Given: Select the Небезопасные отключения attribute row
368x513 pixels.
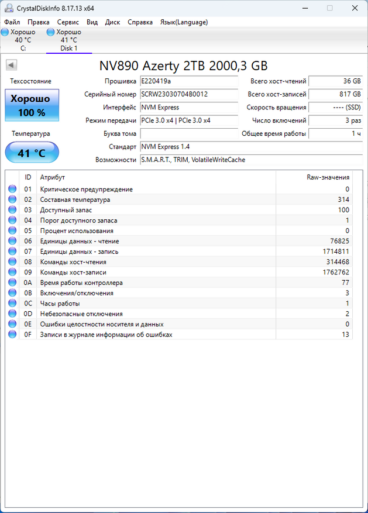Looking at the screenshot, I should pos(179,314).
